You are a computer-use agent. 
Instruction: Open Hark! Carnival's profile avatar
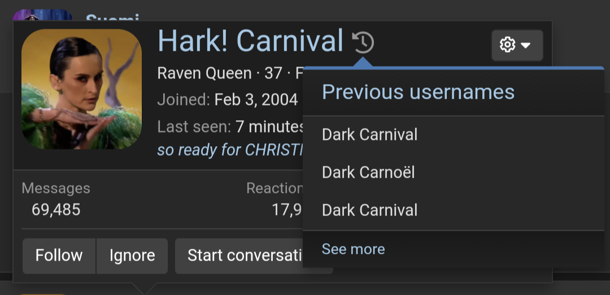(81, 89)
